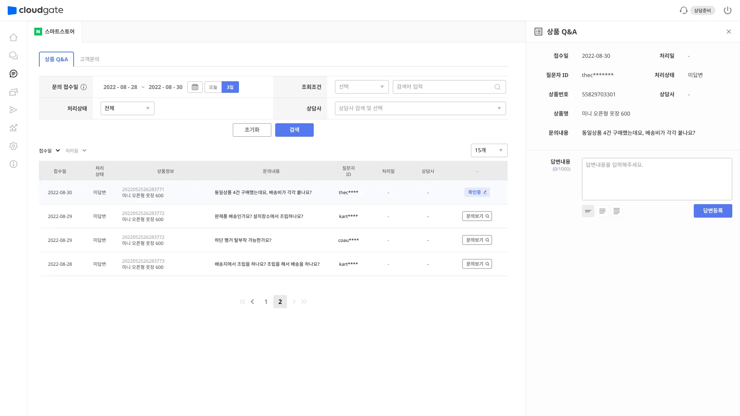This screenshot has height=416, width=740.
Task: Click the search magnifier in keyword field
Action: 497,87
